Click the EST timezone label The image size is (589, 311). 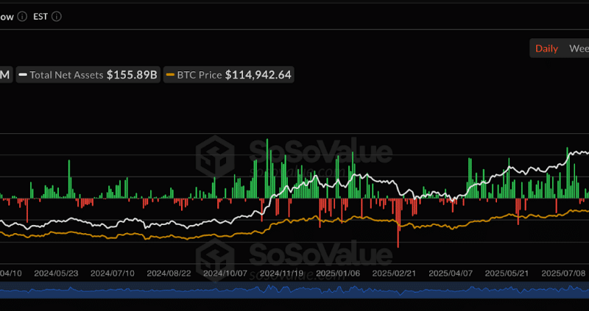click(42, 16)
